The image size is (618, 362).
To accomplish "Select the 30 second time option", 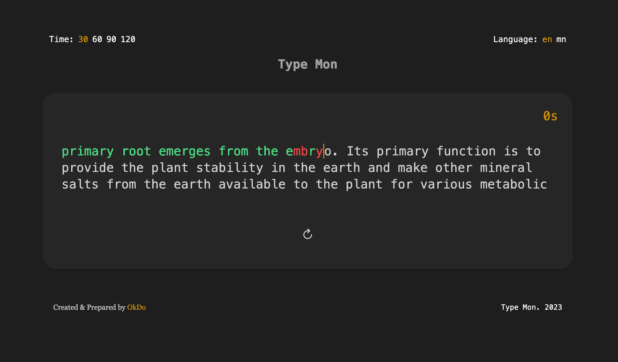I will click(x=83, y=39).
